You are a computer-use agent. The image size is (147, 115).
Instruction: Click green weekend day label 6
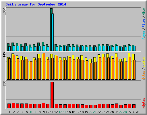31,112
